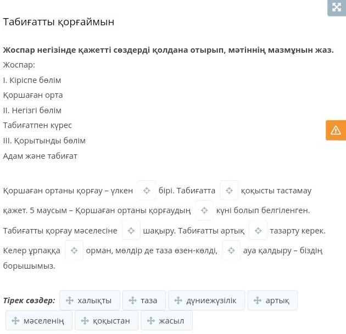Click the orange warning triangle icon

[336, 130]
